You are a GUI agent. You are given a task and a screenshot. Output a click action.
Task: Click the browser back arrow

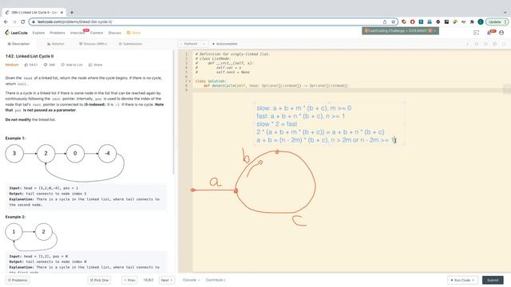pos(6,22)
